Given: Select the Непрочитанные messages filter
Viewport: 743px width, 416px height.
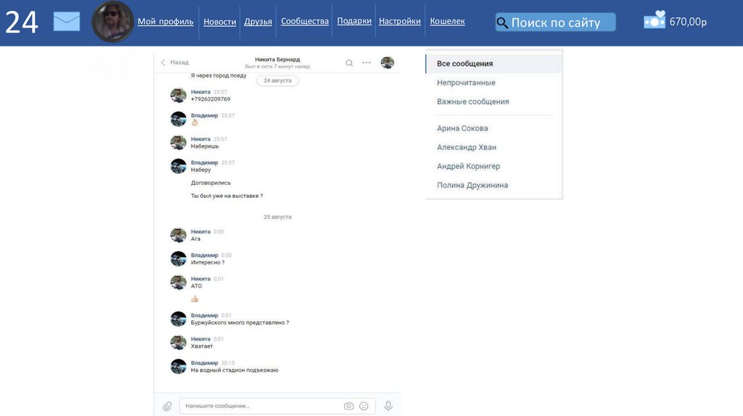Looking at the screenshot, I should click(x=466, y=83).
